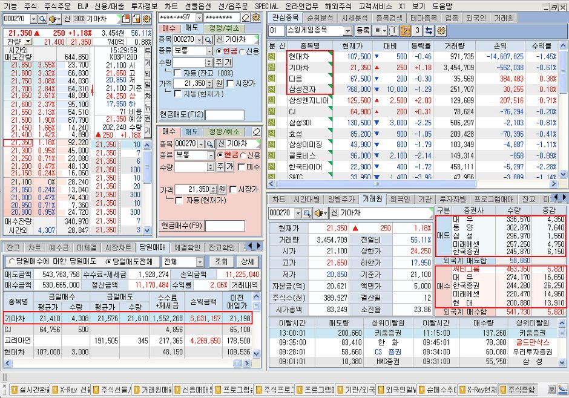569x398 pixels.
Task: Select 당일매도전체 radio button
Action: [x=108, y=261]
